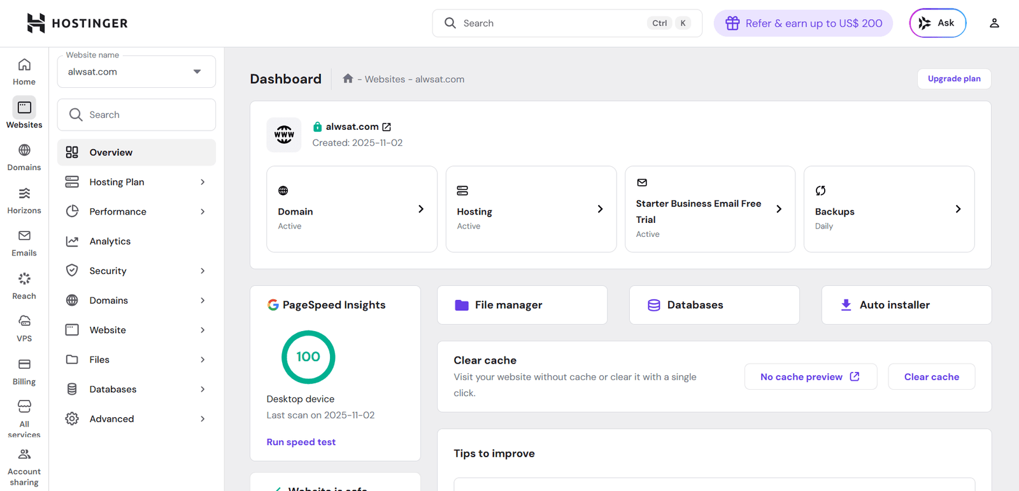This screenshot has width=1019, height=491.
Task: Select Security menu item
Action: 136,271
